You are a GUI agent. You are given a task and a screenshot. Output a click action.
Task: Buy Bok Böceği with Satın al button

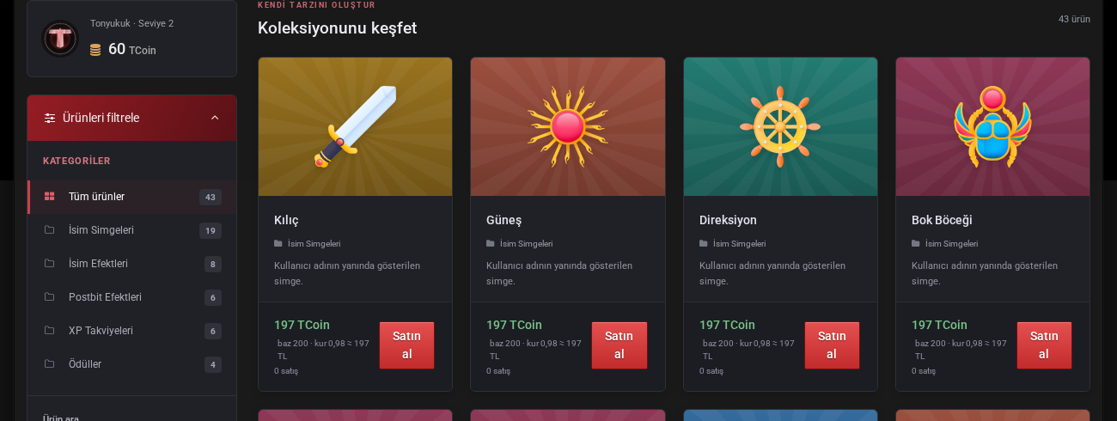pos(1044,345)
